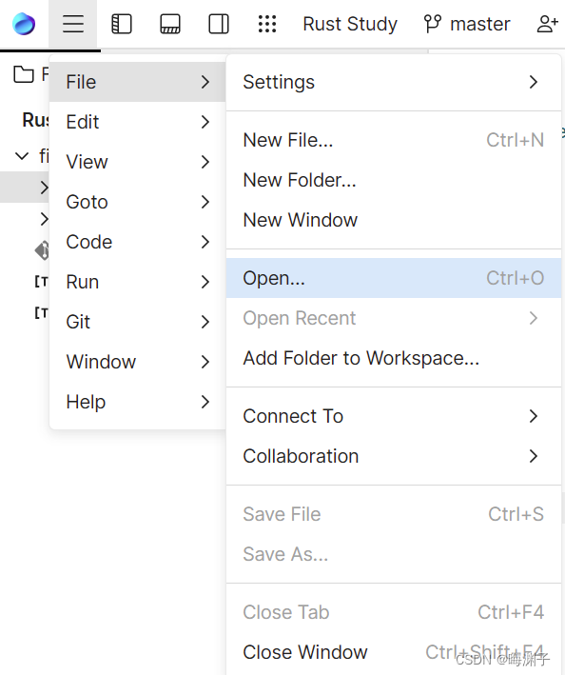Expand the Connect To submenu
Viewport: 565px width, 675px height.
394,416
